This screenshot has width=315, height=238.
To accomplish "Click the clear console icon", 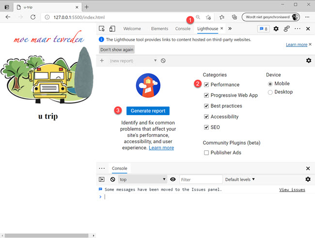I will coord(112,179).
